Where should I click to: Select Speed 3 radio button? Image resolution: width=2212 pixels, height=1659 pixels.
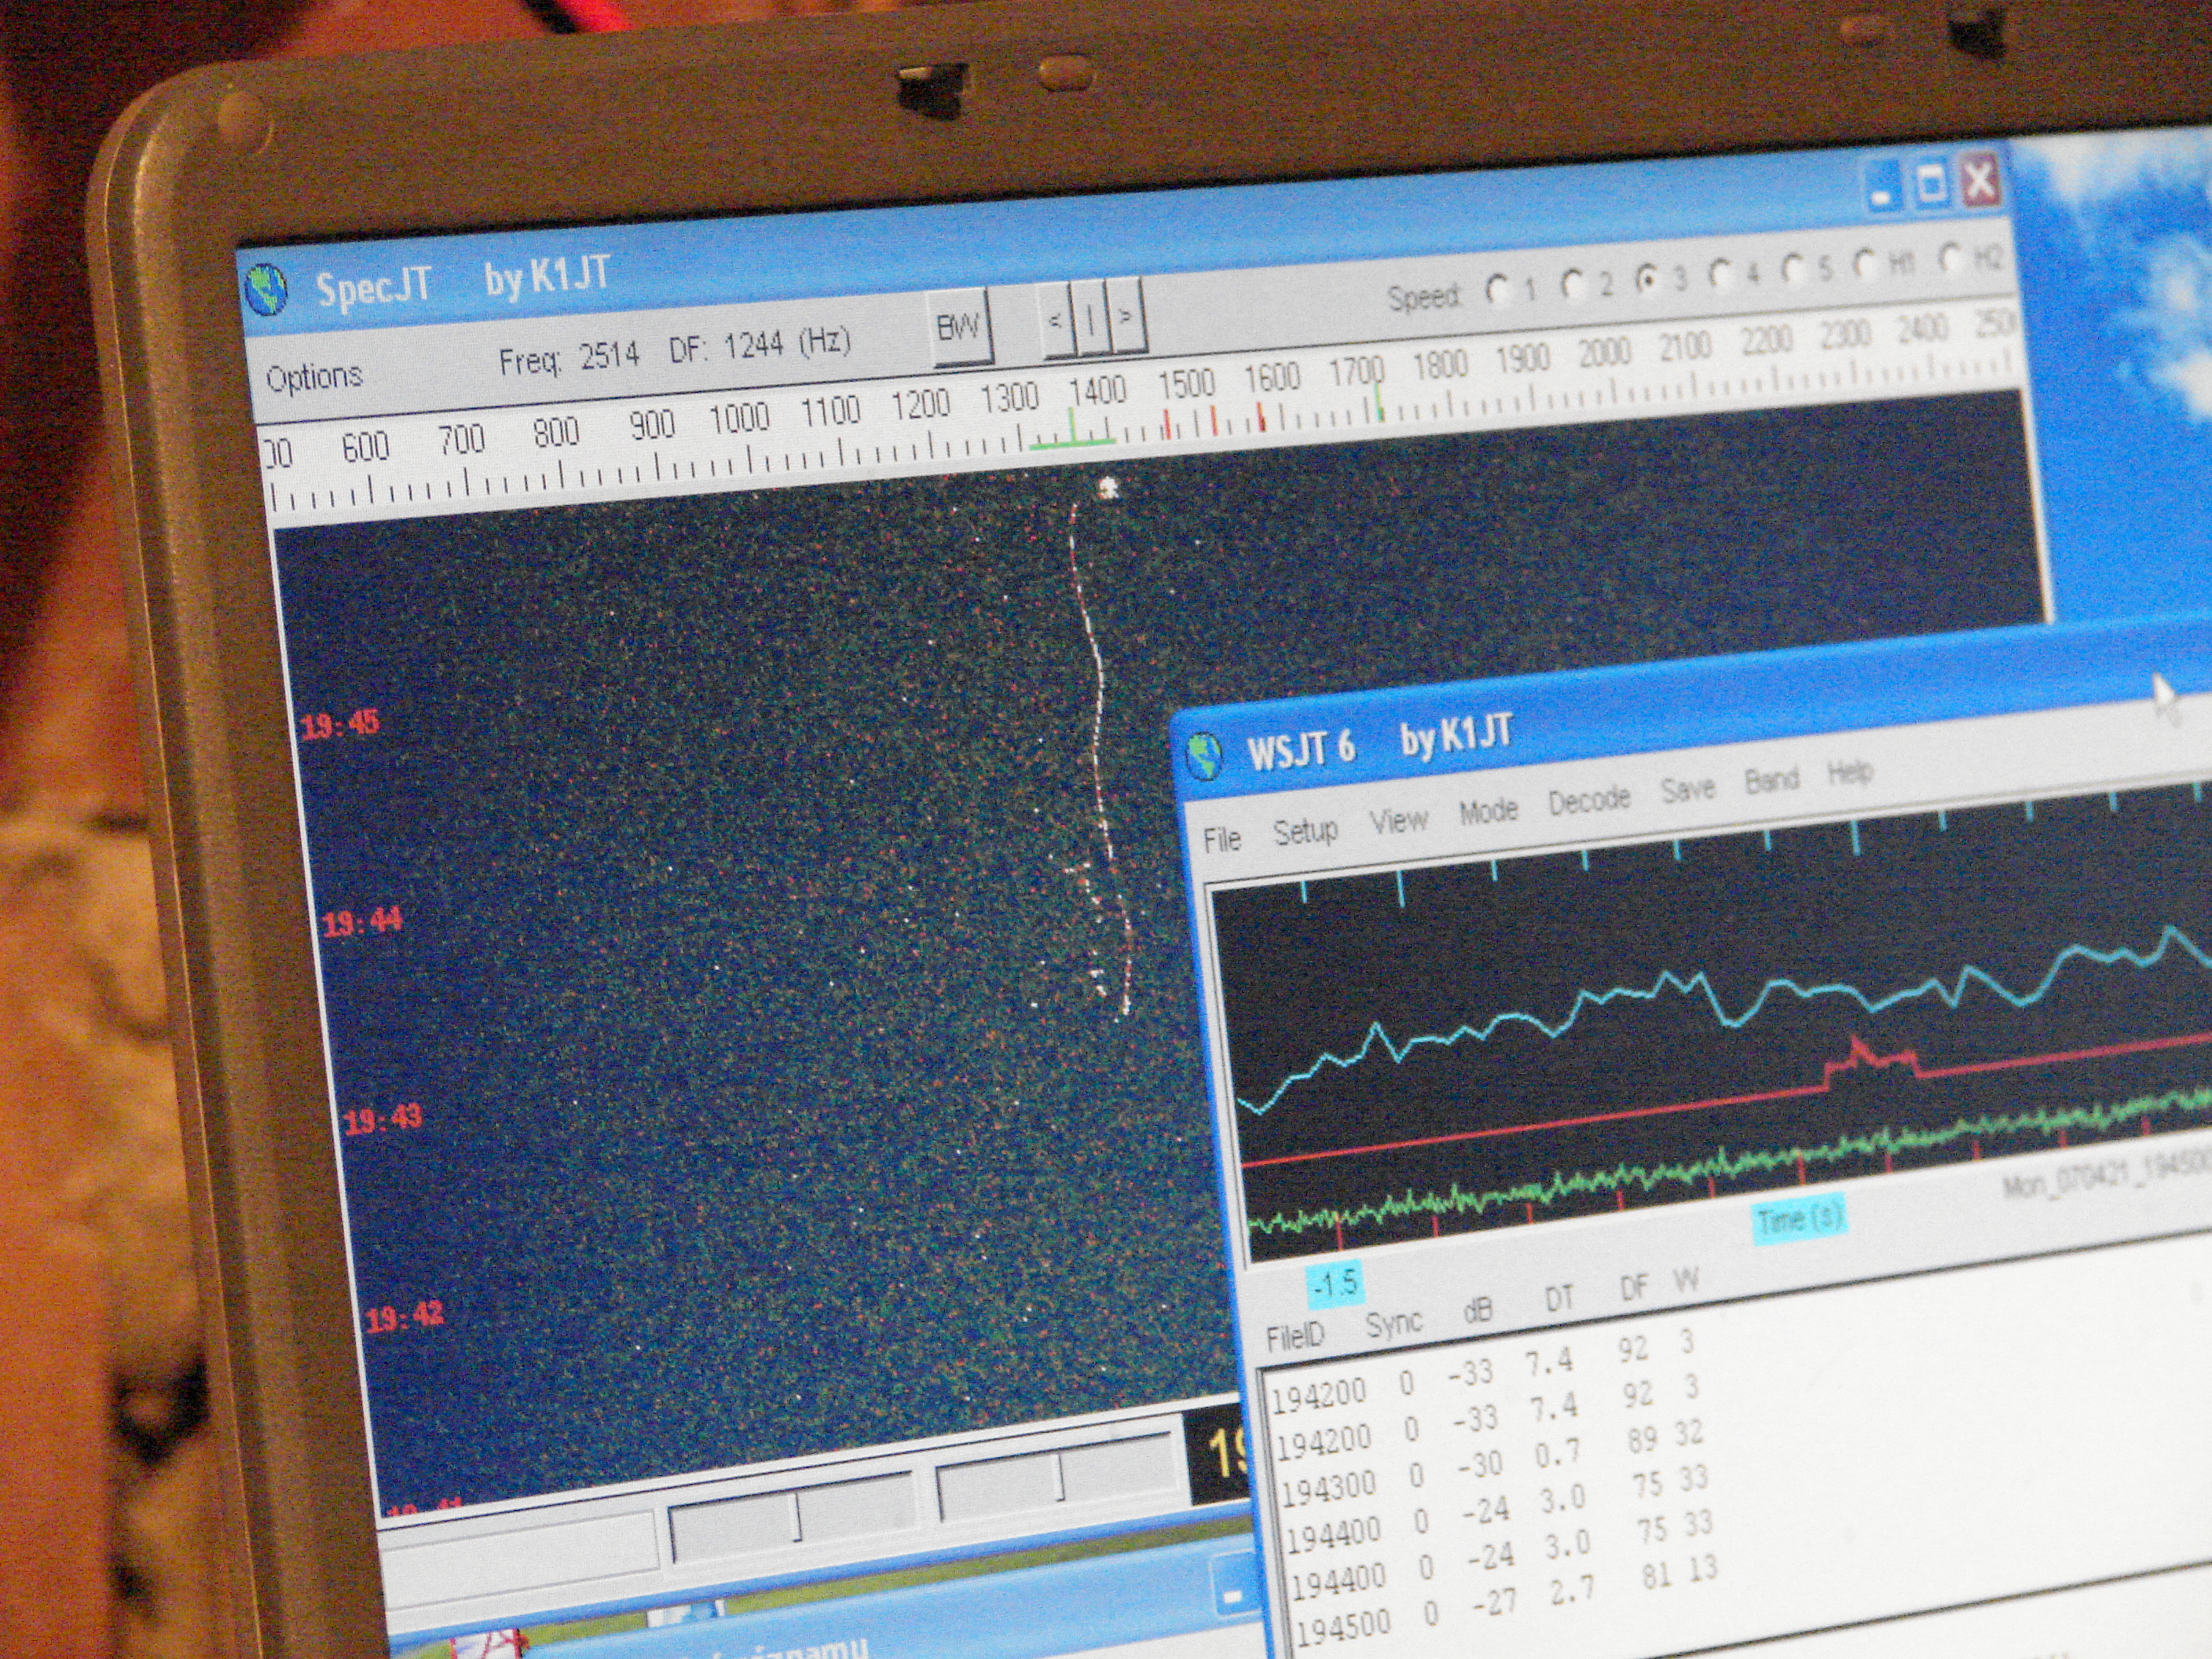point(1647,280)
